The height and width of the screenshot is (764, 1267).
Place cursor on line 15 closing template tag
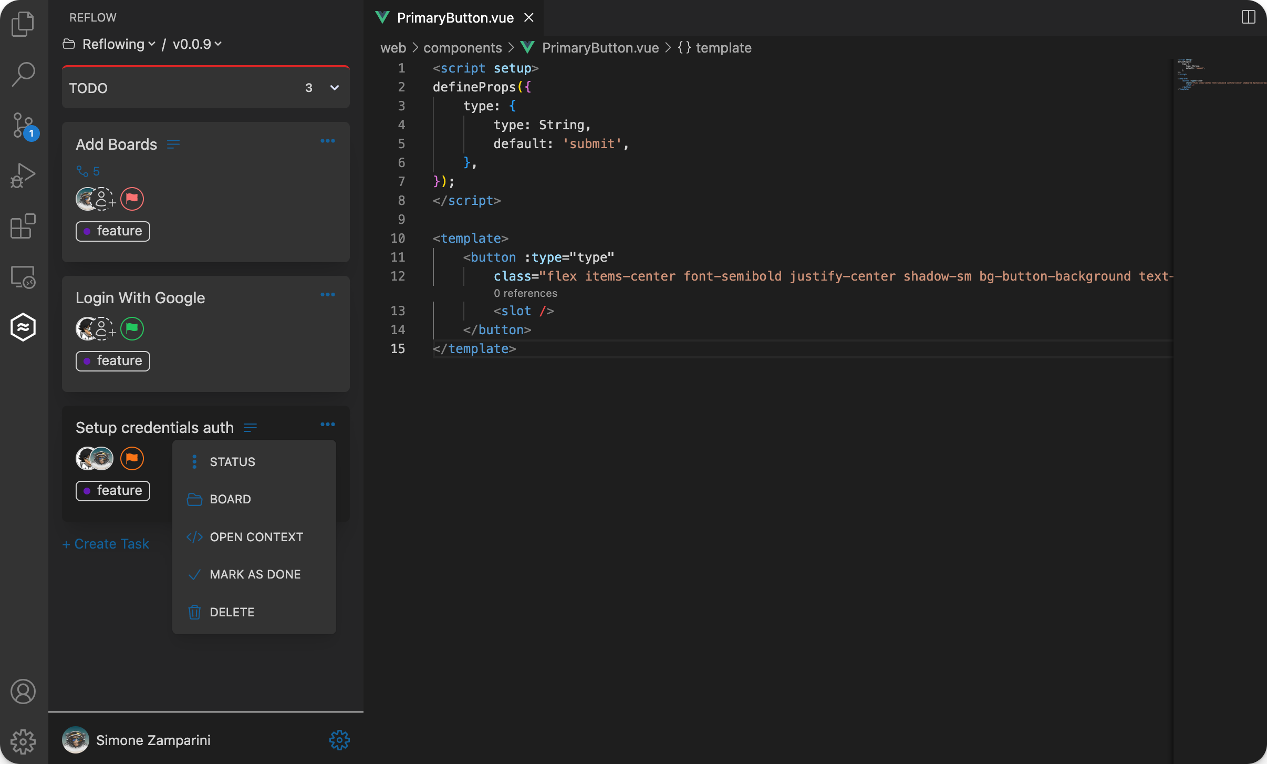tap(474, 349)
